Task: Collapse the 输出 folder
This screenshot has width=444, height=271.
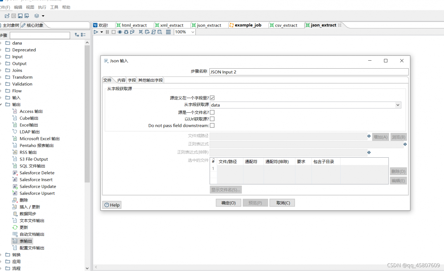Action: (x=1, y=104)
